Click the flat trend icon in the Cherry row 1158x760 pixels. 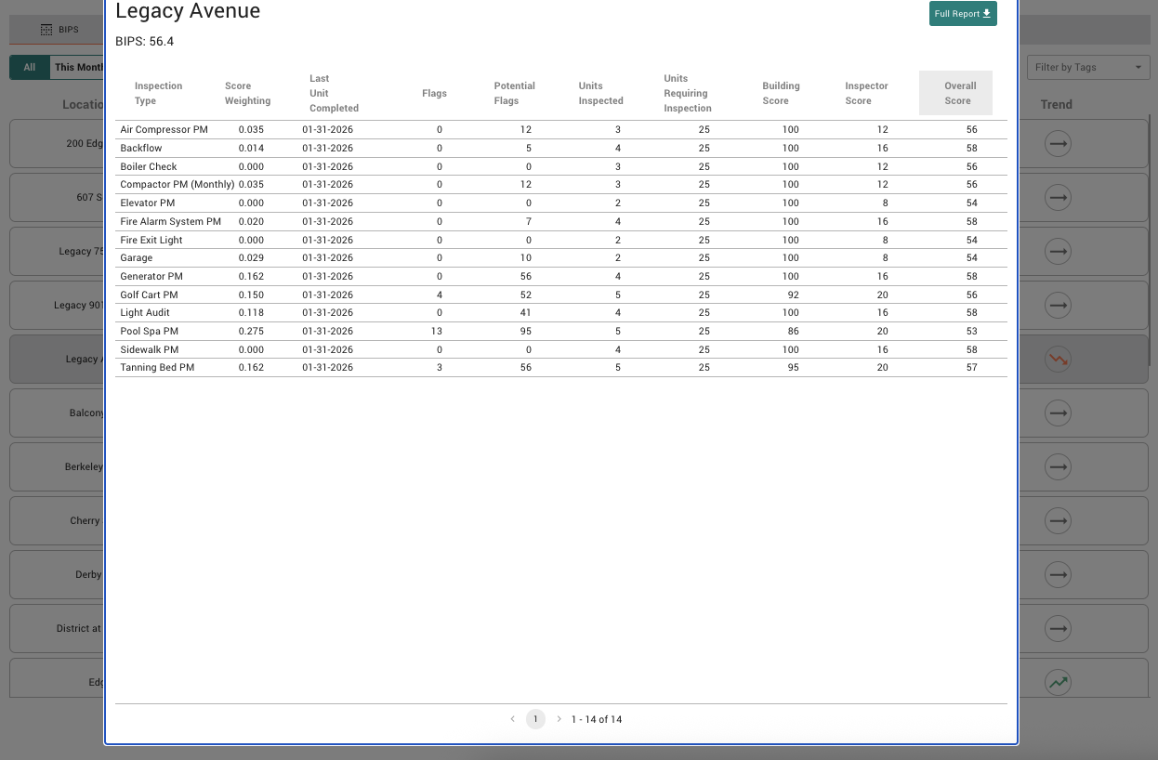pyautogui.click(x=1058, y=520)
